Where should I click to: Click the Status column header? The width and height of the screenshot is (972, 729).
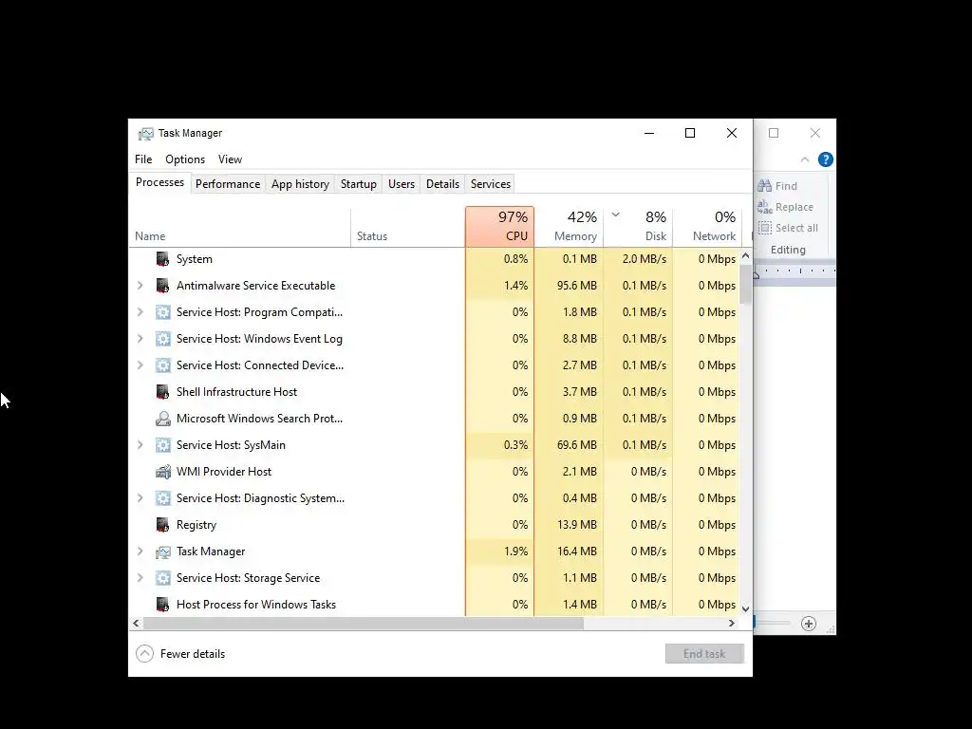coord(408,226)
